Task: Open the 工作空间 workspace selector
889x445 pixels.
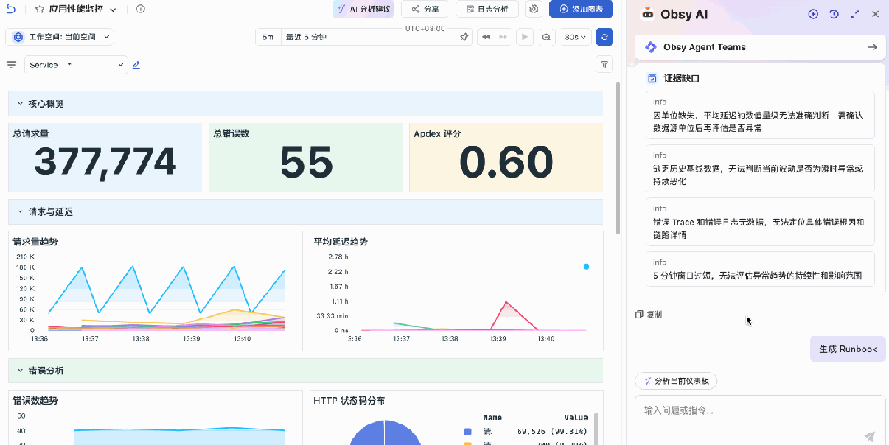Action: [59, 37]
